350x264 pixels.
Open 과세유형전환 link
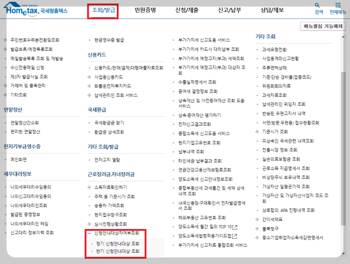pos(274,49)
